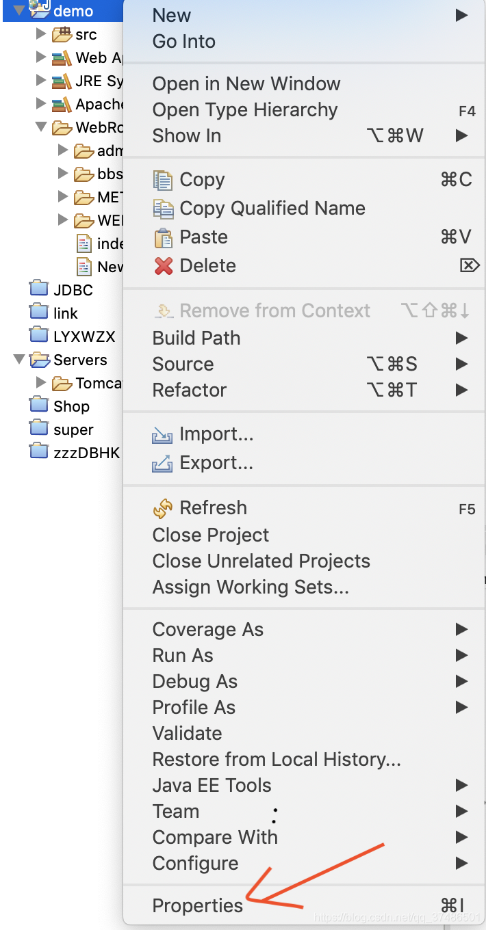
Task: Click the Paste clipboard icon
Action: [x=163, y=237]
